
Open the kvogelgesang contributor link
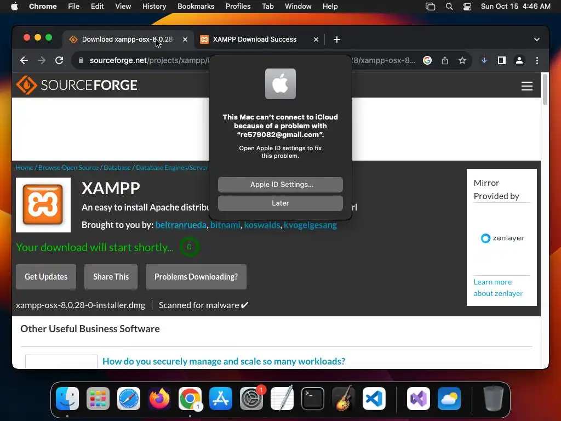point(310,225)
